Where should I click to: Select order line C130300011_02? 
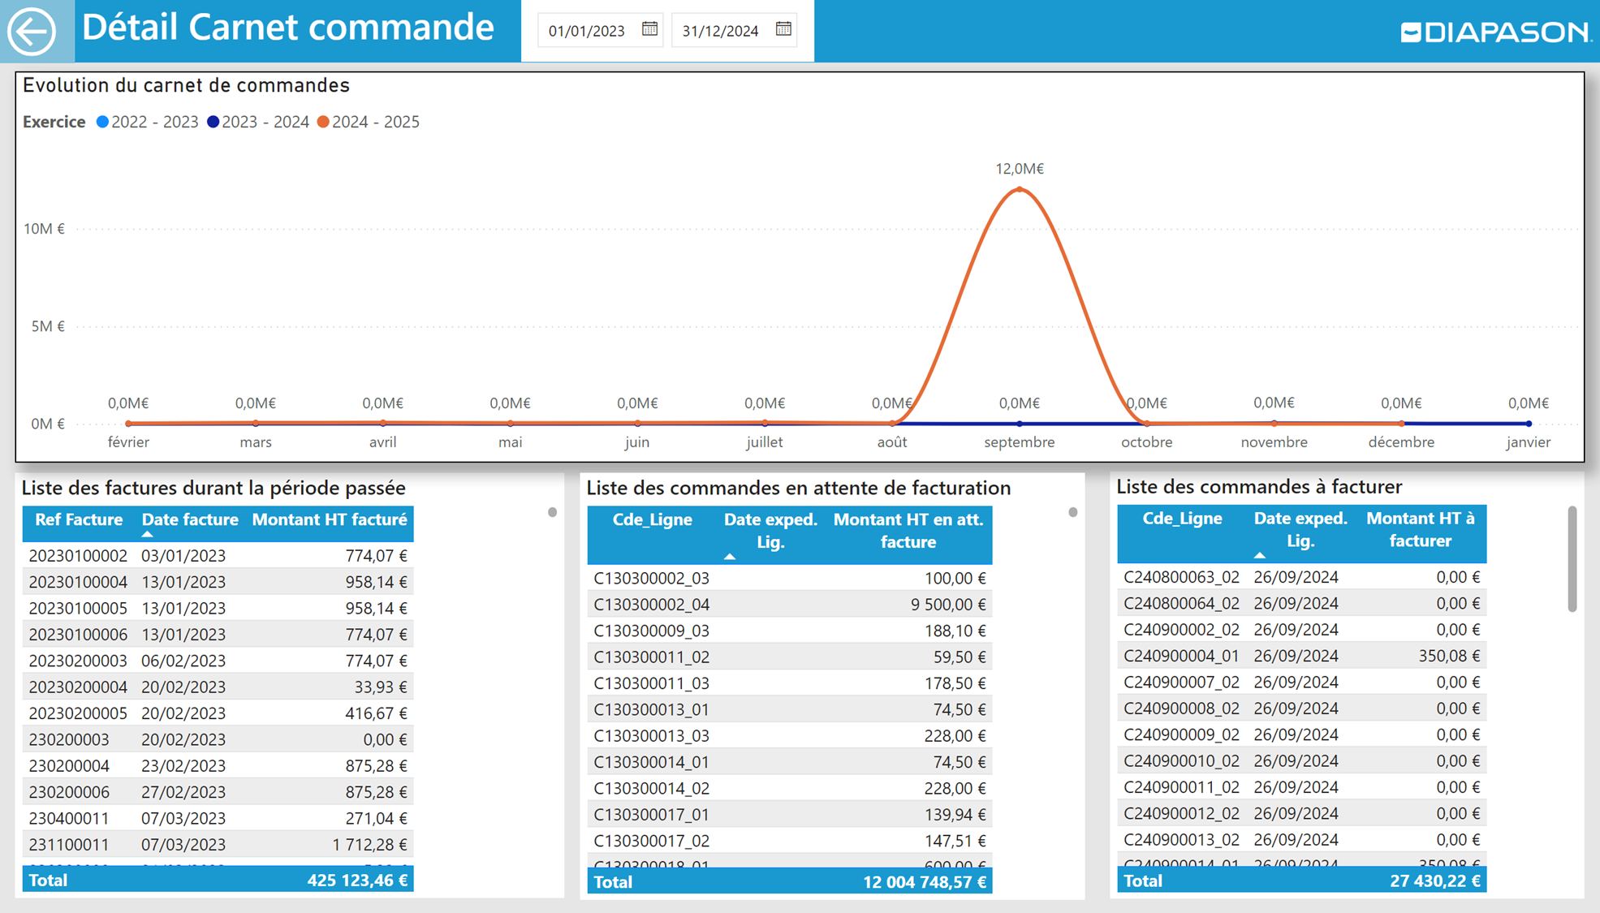tap(789, 657)
